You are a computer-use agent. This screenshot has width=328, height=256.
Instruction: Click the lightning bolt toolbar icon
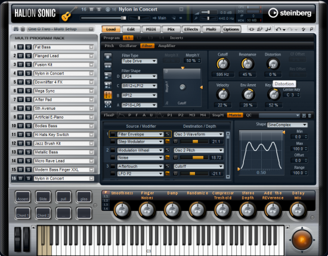coord(304,29)
